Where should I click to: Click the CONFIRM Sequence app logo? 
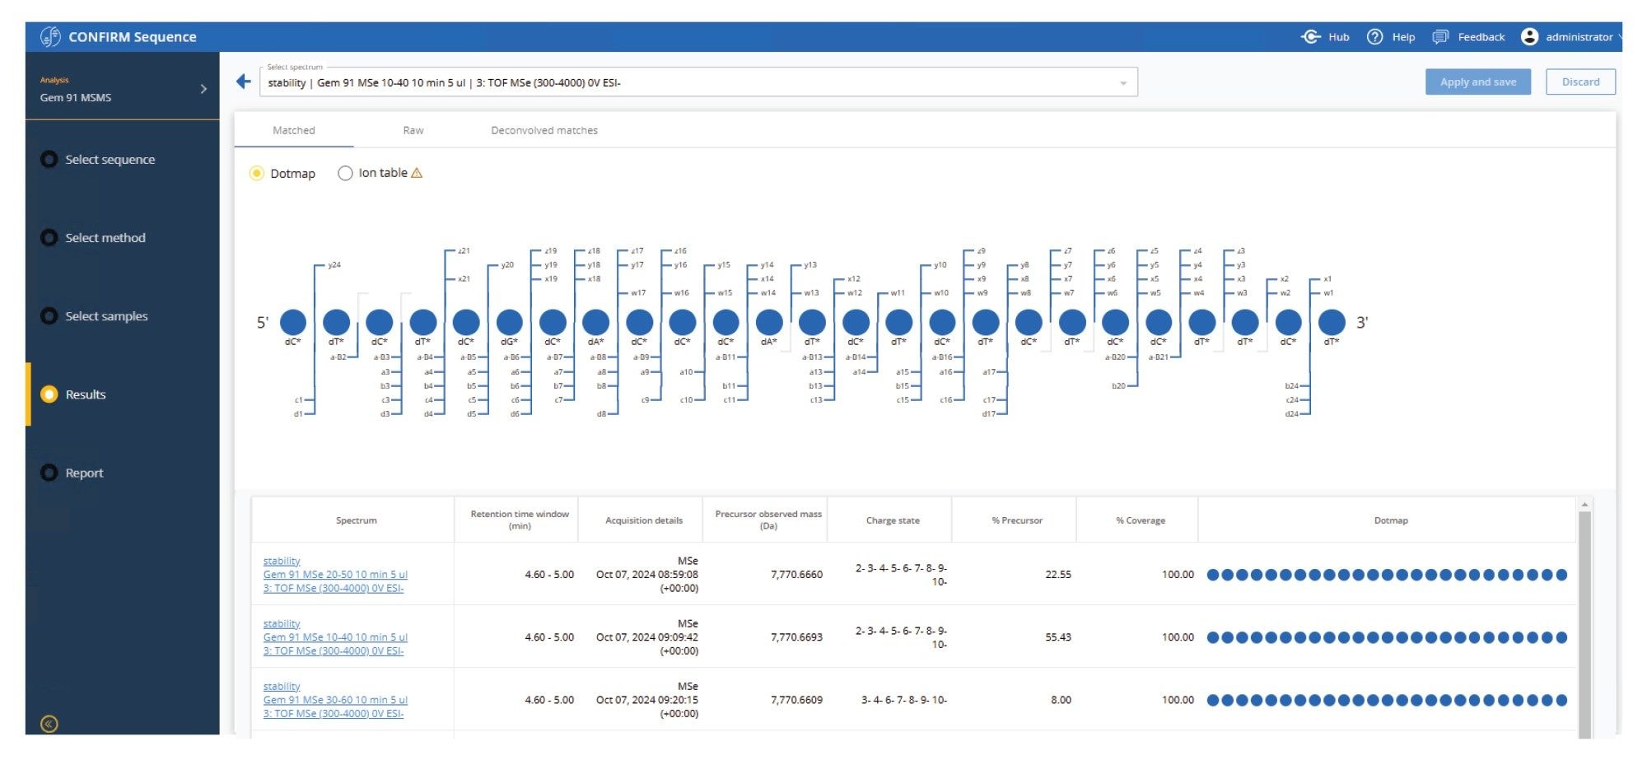[x=51, y=36]
